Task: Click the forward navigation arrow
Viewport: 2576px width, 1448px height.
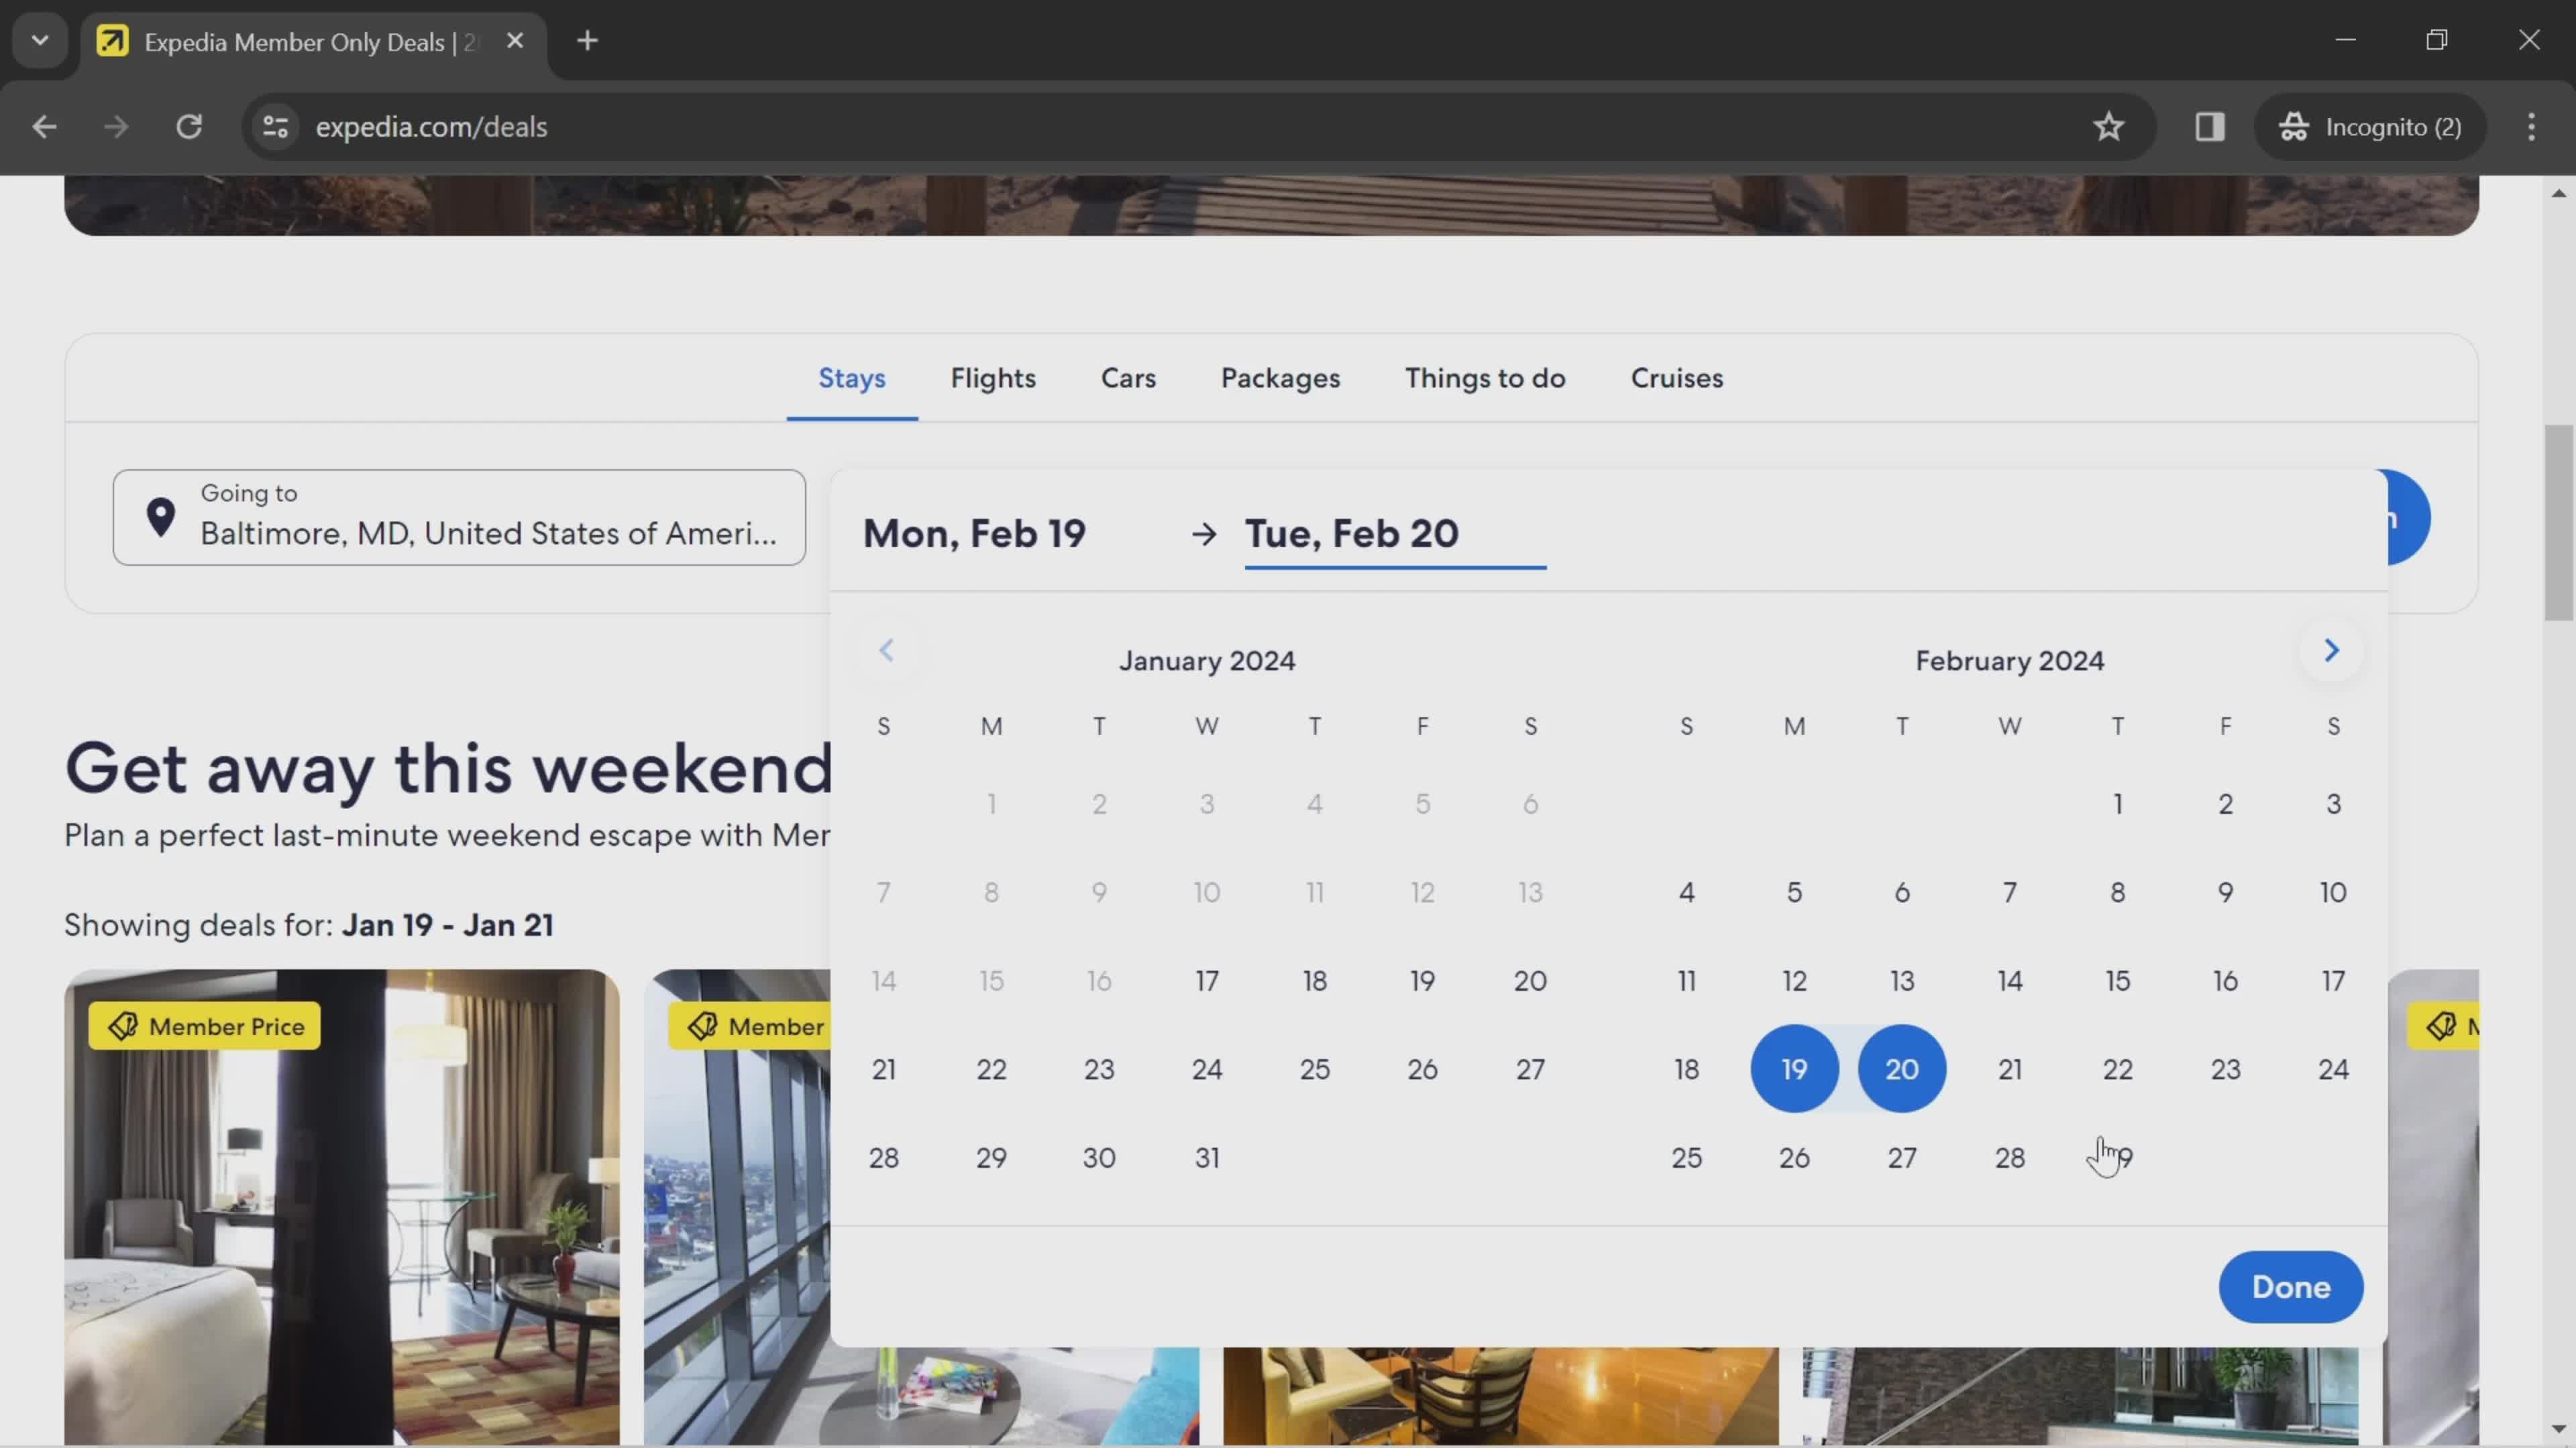Action: click(116, 127)
